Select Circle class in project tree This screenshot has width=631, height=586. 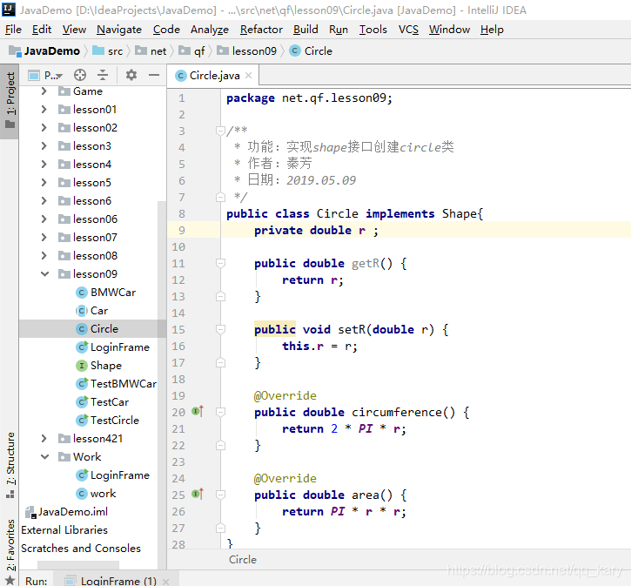click(97, 329)
